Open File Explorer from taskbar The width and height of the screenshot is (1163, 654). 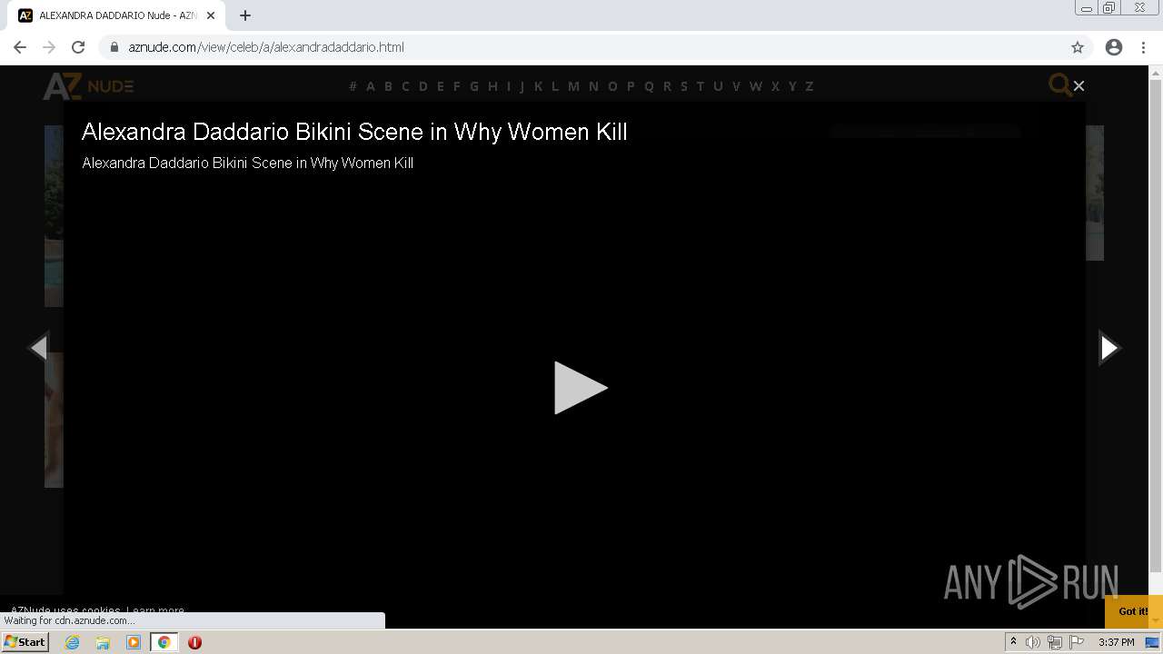pos(103,642)
